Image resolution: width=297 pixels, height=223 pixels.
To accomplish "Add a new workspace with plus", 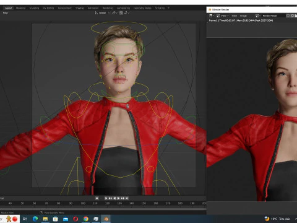I will pos(168,8).
